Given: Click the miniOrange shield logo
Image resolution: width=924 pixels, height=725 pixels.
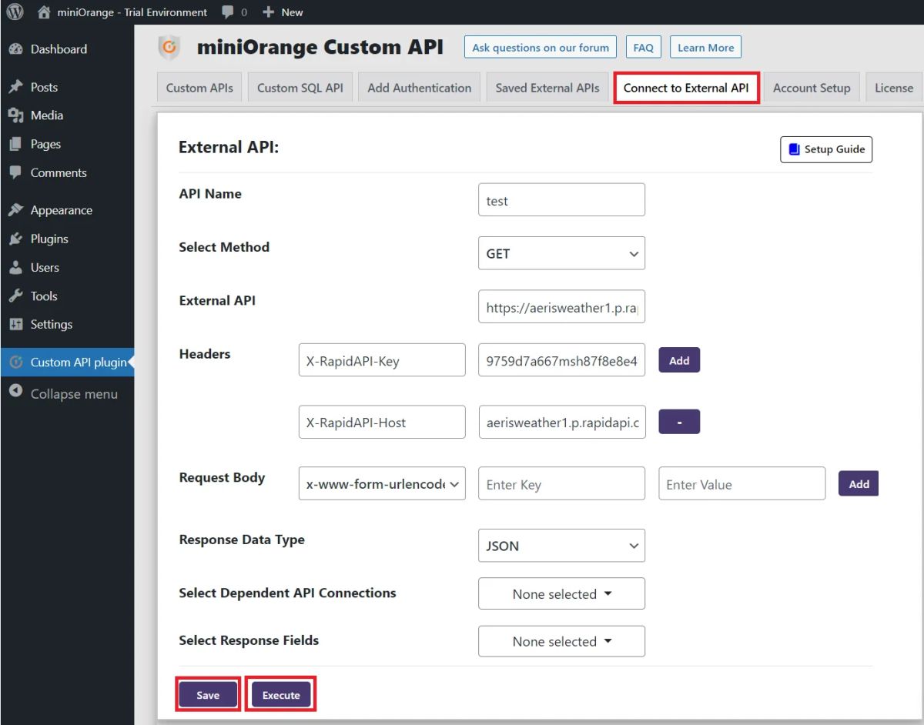Looking at the screenshot, I should (x=169, y=48).
